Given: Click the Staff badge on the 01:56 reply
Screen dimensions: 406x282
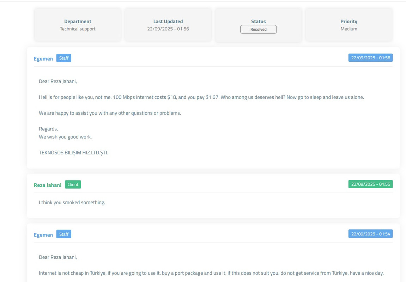Looking at the screenshot, I should tap(64, 58).
